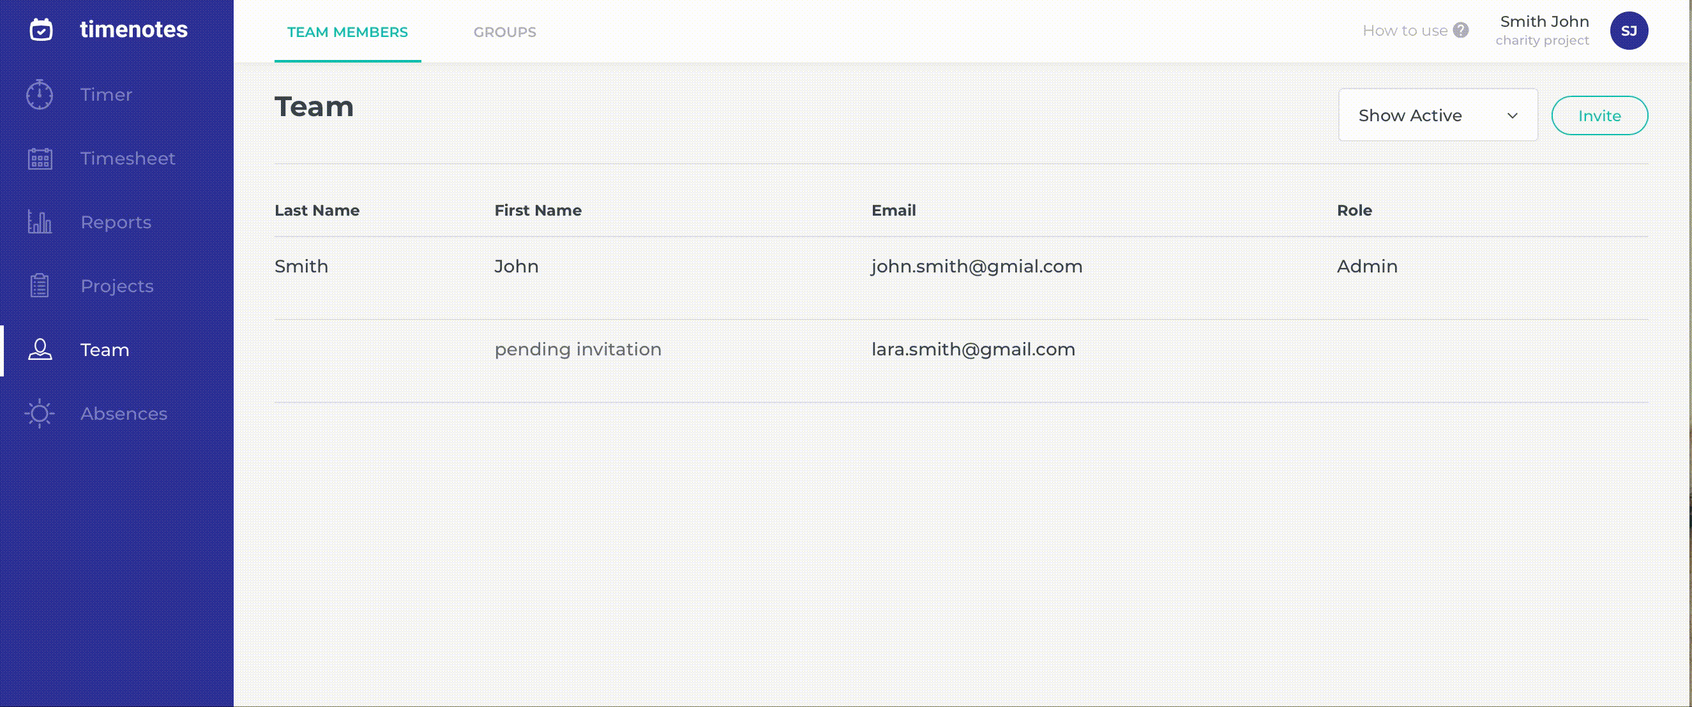This screenshot has width=1692, height=707.
Task: Click the Reports bar chart icon
Action: point(40,222)
